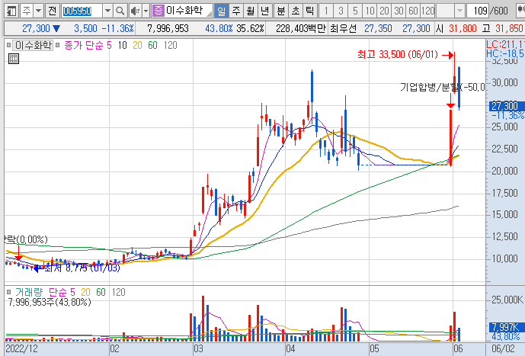The width and height of the screenshot is (525, 356).
Task: Click the 거래량 volume legend label
Action: [29, 293]
